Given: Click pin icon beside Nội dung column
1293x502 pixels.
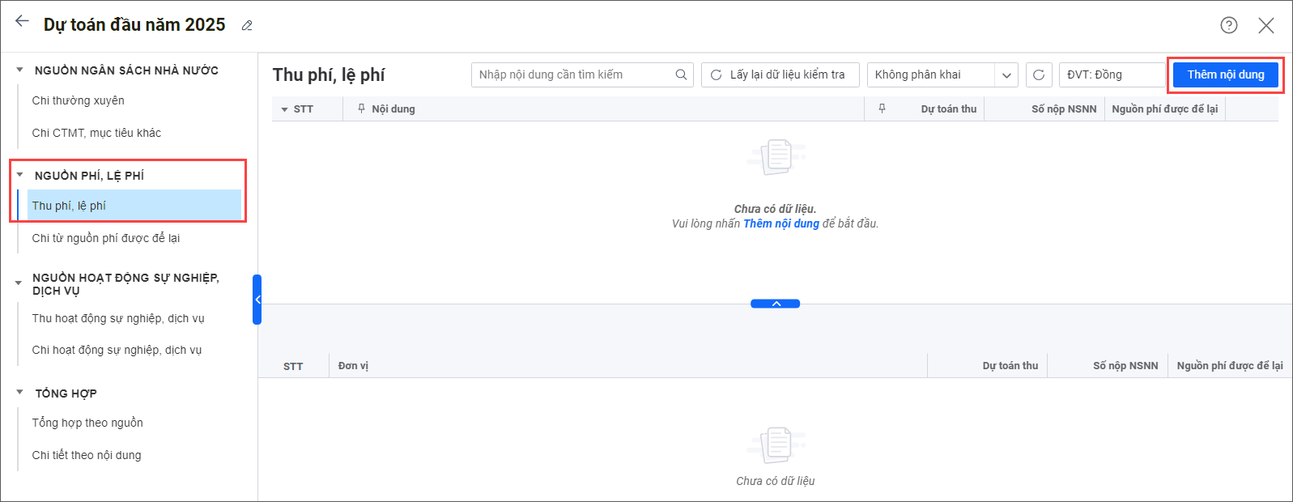Looking at the screenshot, I should (x=361, y=108).
